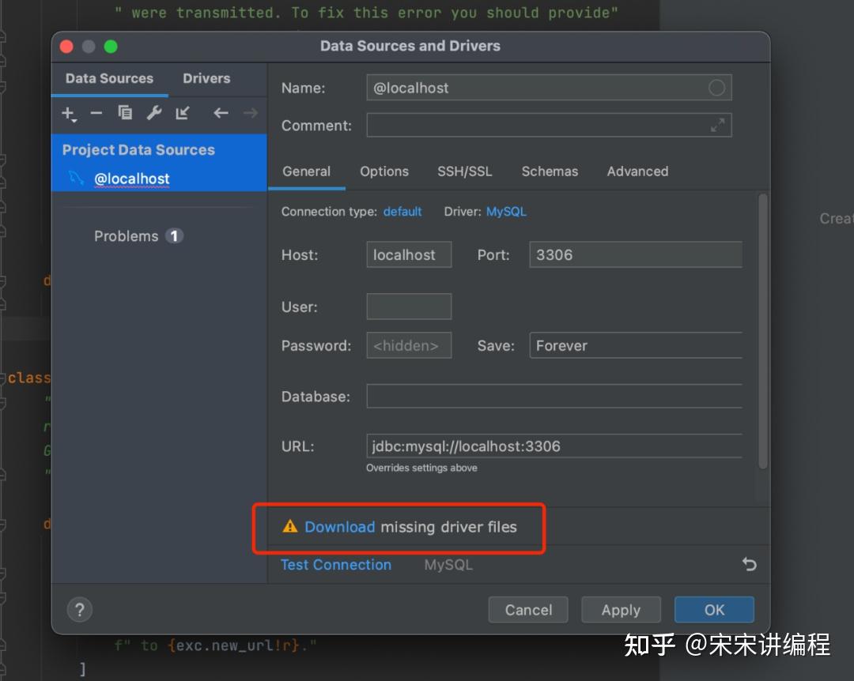Add a new data source
The image size is (854, 681).
click(67, 113)
